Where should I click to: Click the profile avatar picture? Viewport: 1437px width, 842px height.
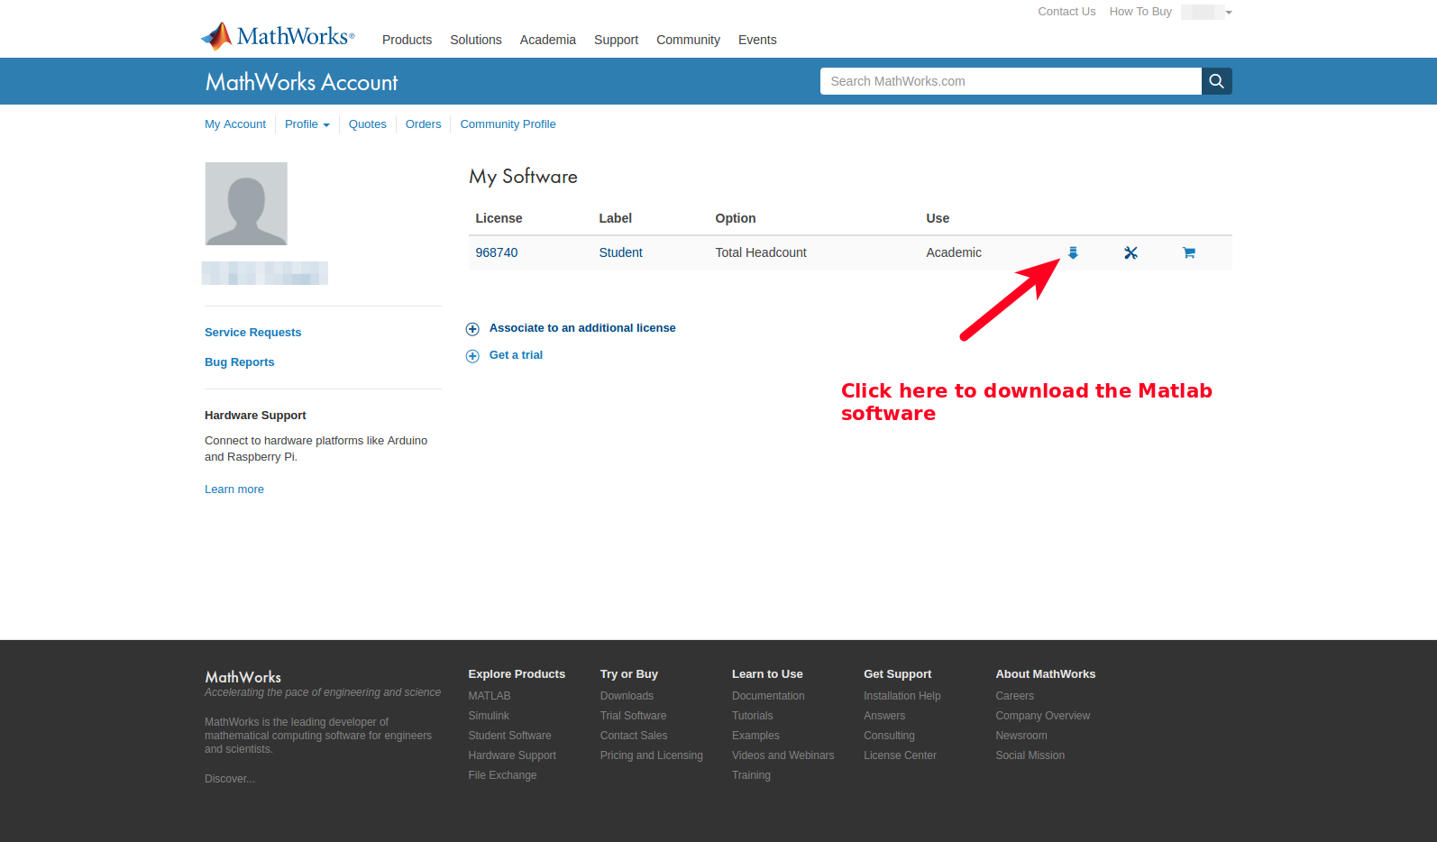coord(246,204)
